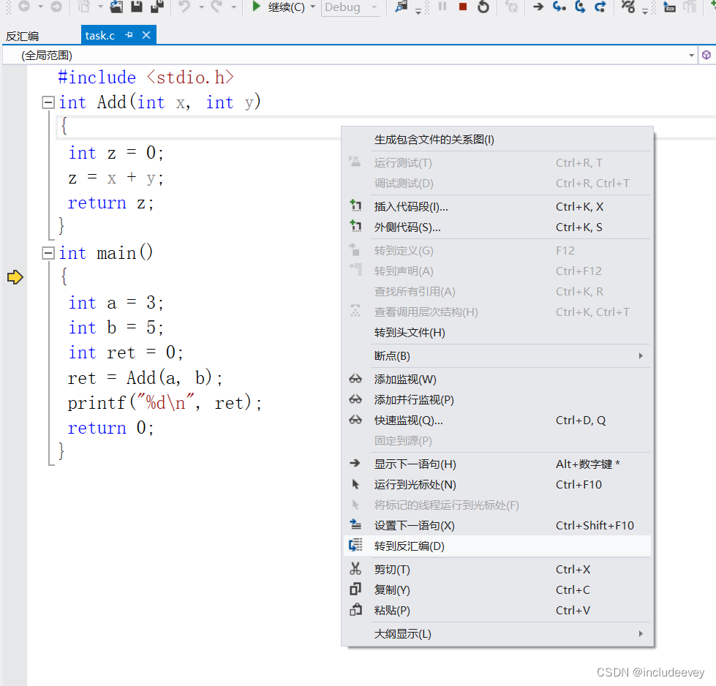The image size is (716, 686).
Task: Click the glasses icon beside 添加监视
Action: [355, 379]
